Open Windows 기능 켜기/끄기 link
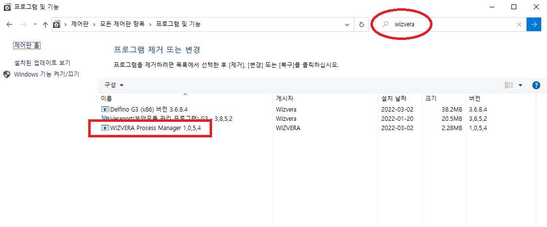The image size is (547, 227). [x=47, y=74]
